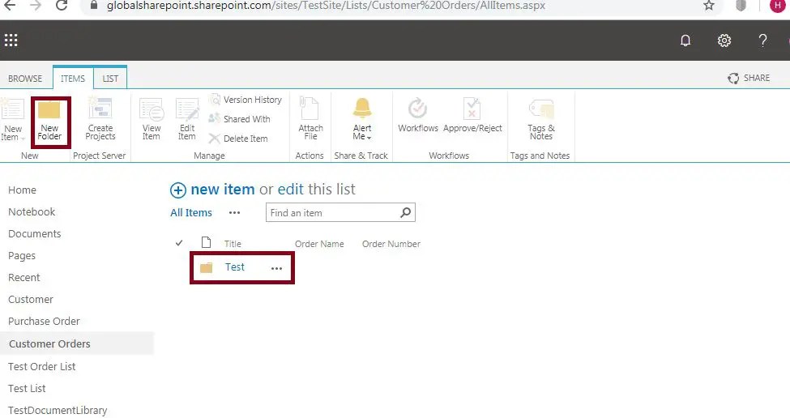The image size is (790, 418).
Task: Open Pages in the left navigation
Action: pos(22,255)
